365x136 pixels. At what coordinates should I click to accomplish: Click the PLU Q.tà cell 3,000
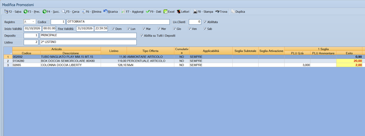(297, 65)
